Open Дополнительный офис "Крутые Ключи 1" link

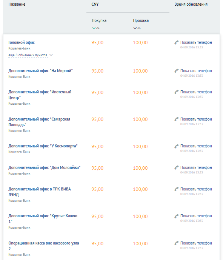point(43,219)
